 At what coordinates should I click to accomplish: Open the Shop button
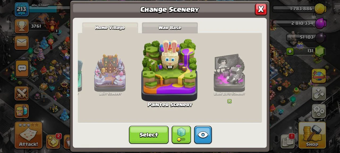coord(312,135)
